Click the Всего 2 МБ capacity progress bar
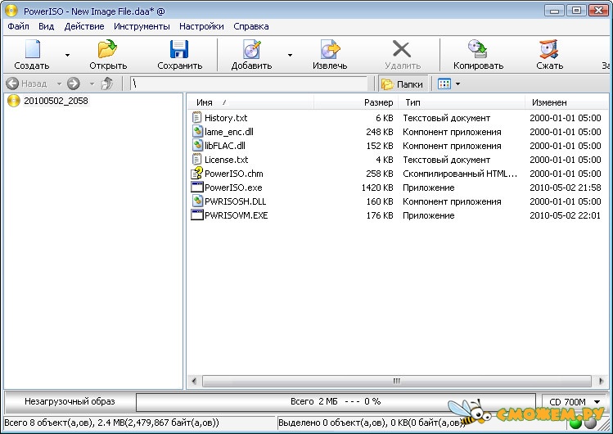This screenshot has height=434, width=613. click(x=336, y=402)
